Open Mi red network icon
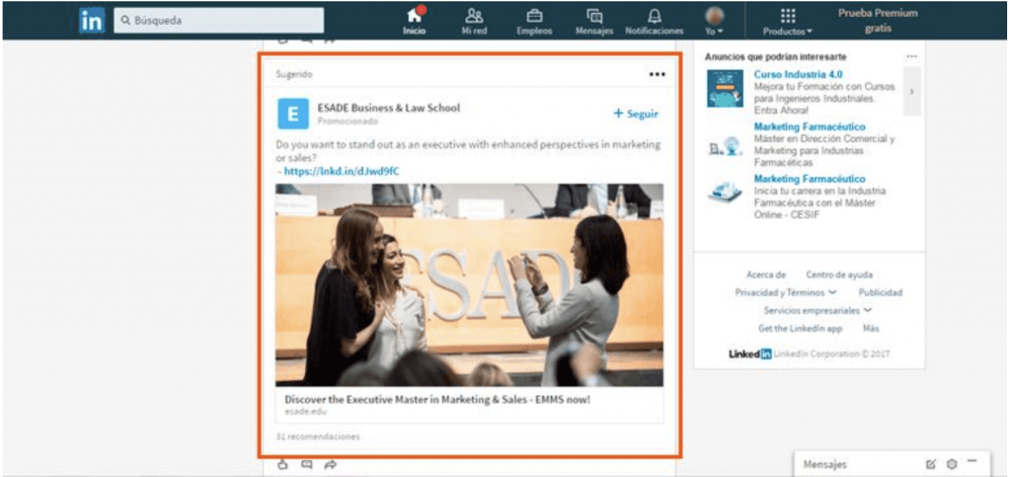 [x=474, y=16]
